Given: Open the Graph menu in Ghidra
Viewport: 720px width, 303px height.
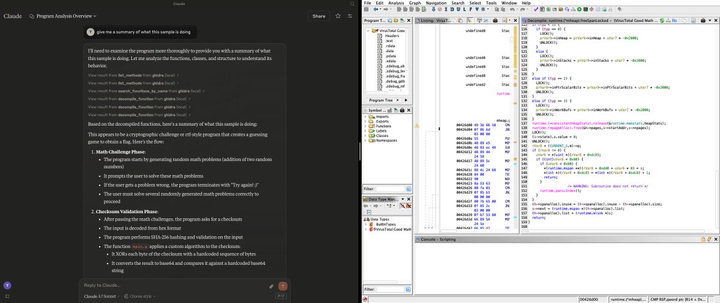Looking at the screenshot, I should [415, 3].
